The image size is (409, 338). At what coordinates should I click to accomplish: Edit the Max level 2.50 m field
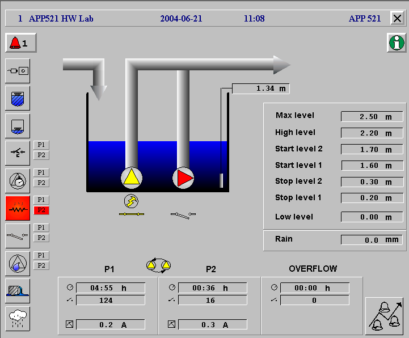pyautogui.click(x=372, y=117)
